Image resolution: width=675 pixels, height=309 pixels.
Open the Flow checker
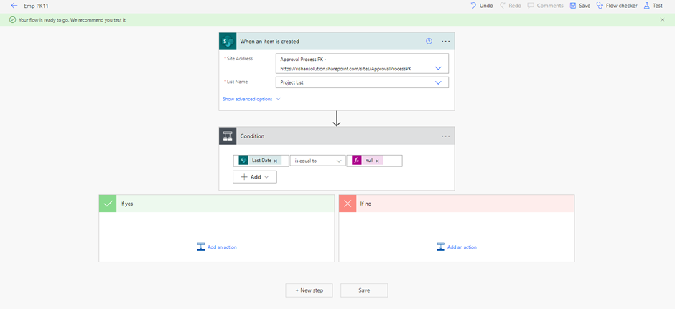(617, 6)
